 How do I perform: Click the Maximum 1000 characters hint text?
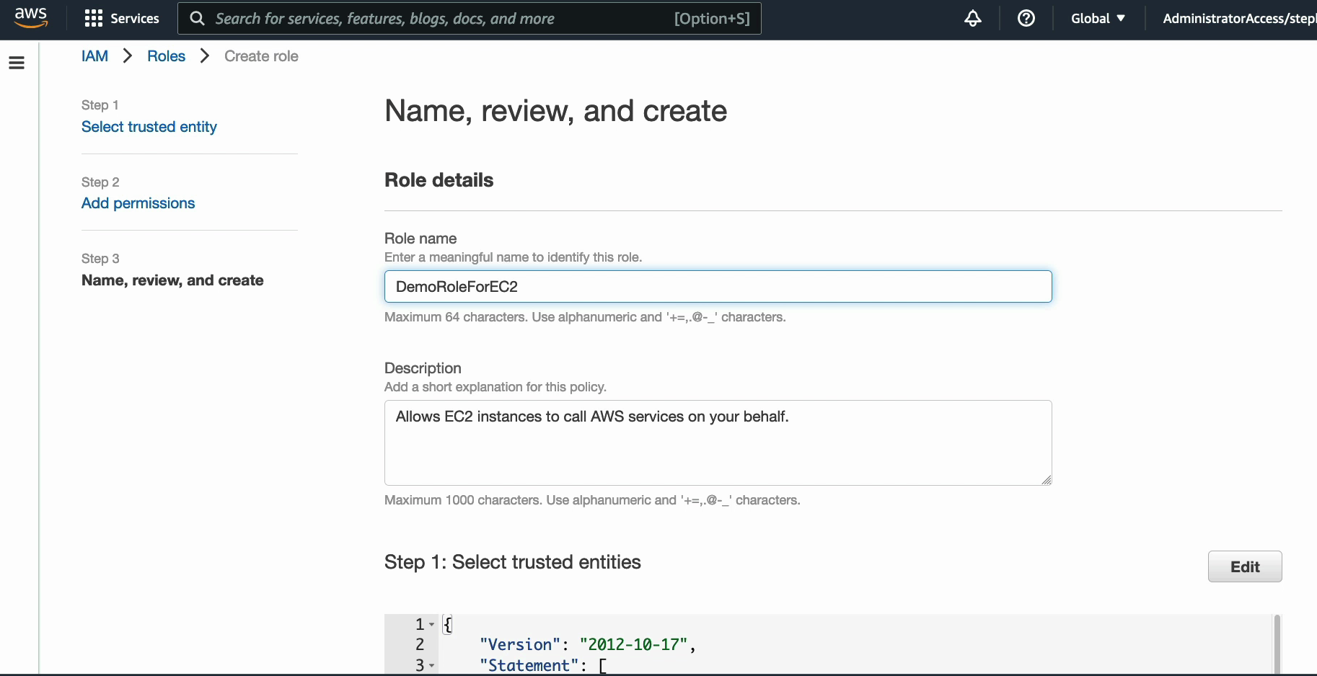coord(592,500)
